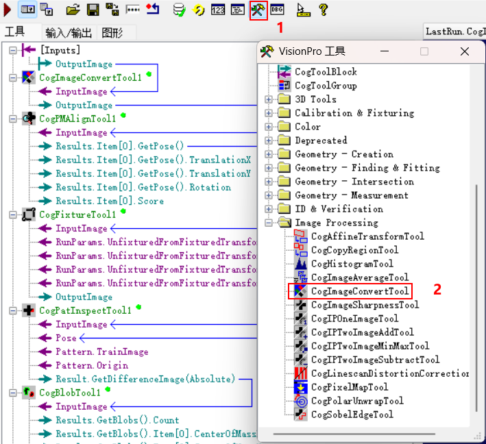Collapse the CogImageConvertTool1 node
Screen dimensions: 486x444
(13, 77)
